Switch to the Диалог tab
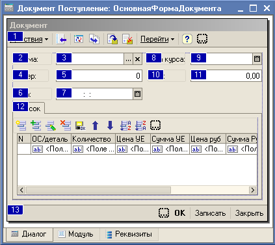This screenshot has width=275, height=245. 29,234
